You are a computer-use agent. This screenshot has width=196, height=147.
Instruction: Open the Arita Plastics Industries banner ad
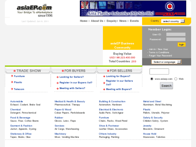click(x=133, y=8)
